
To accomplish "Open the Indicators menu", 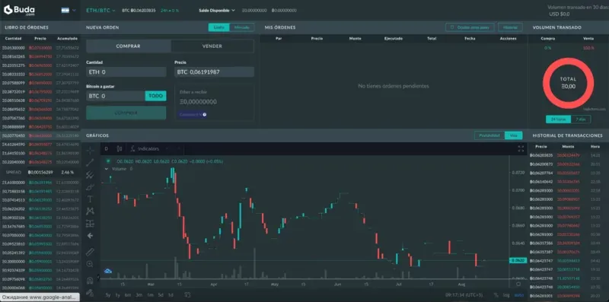I will click(x=145, y=148).
